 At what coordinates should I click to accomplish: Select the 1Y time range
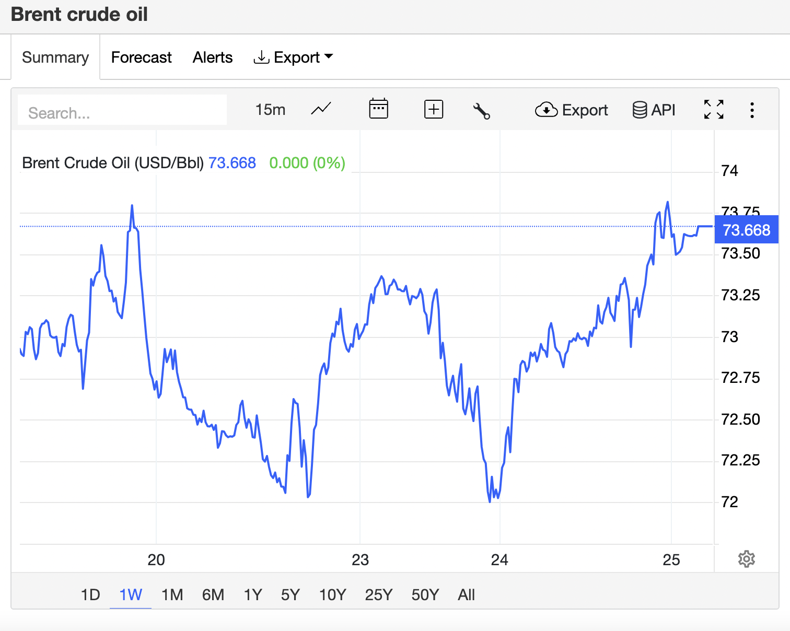[253, 595]
